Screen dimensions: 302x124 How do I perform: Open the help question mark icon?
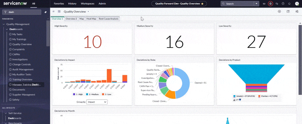(x=283, y=4)
